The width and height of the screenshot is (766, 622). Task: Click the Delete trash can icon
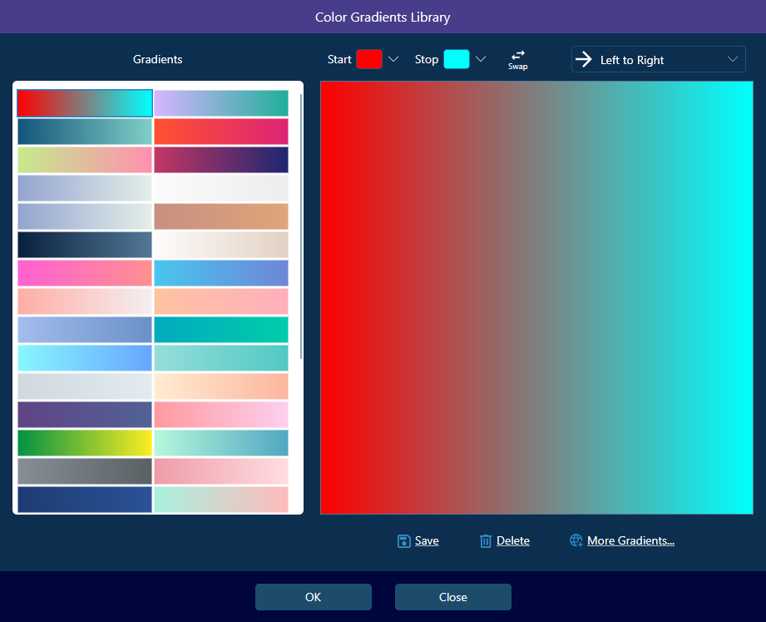click(486, 541)
